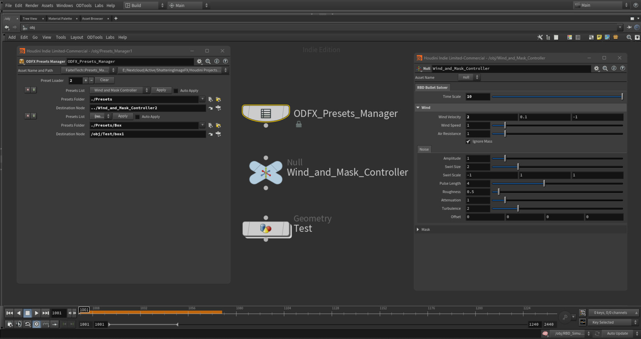Open the ./Presets folder history dropdown arrow
Screen dimensions: 641x339
202,99
